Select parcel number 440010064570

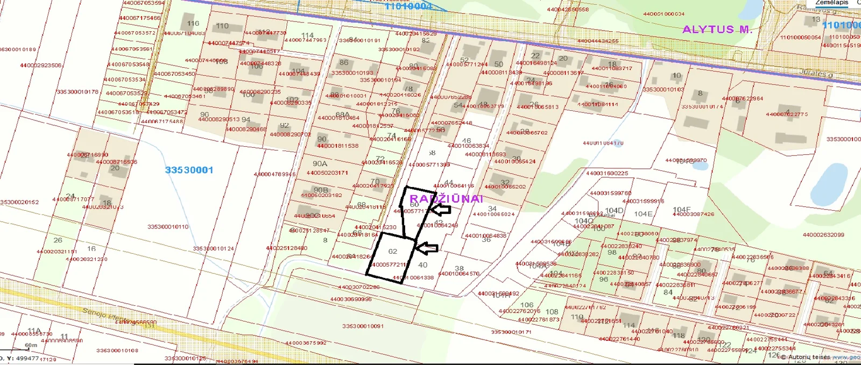coord(458,274)
